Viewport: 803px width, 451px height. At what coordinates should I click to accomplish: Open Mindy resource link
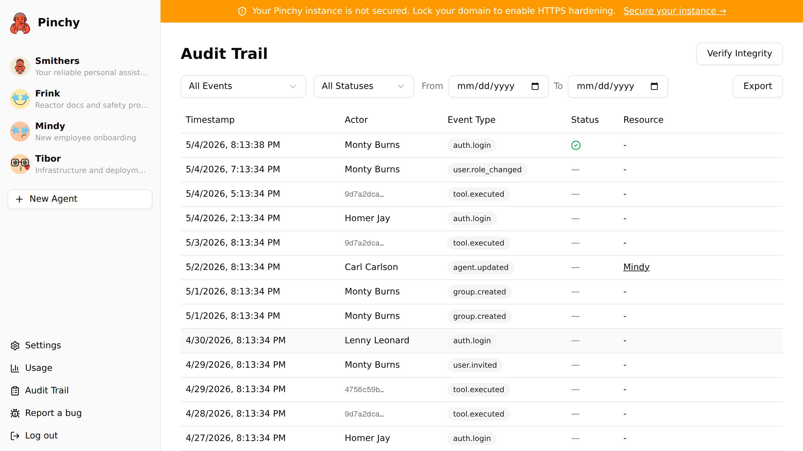pyautogui.click(x=636, y=267)
